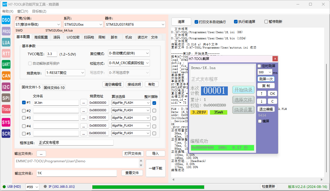The height and width of the screenshot is (191, 330).
Task: Open the RTT sidebar icon
Action: point(6,53)
